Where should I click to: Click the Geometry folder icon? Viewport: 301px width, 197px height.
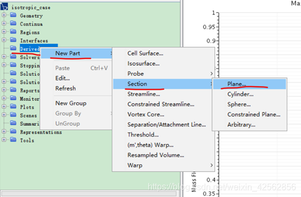(x=13, y=15)
